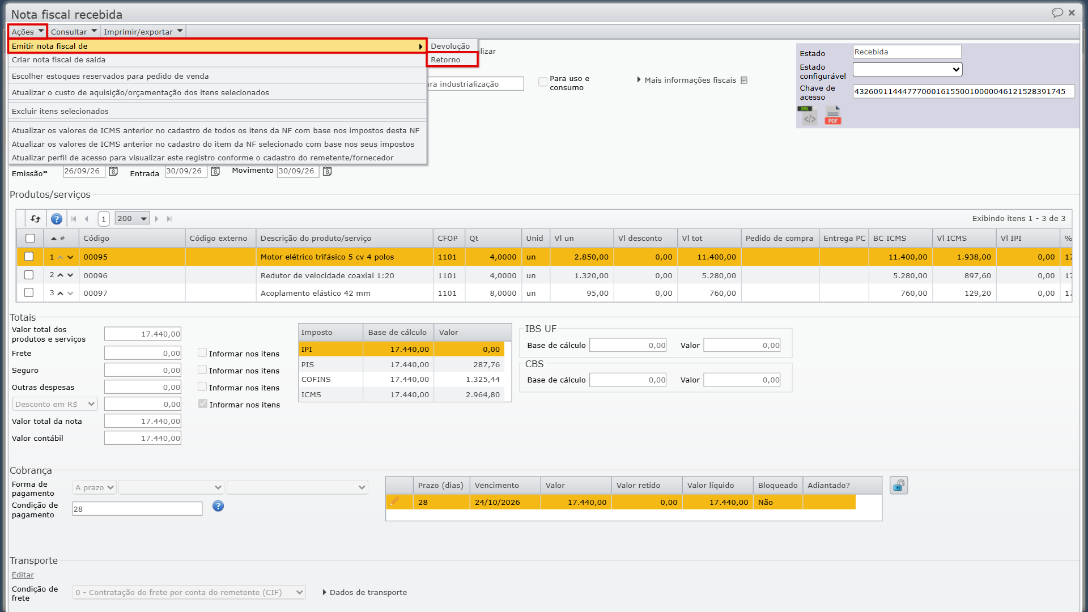
Task: Go to next page of items
Action: click(156, 219)
